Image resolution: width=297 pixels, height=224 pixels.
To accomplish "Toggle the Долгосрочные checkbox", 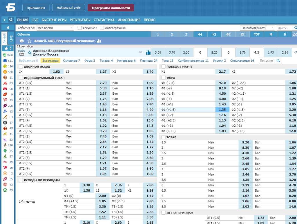I will [102, 28].
